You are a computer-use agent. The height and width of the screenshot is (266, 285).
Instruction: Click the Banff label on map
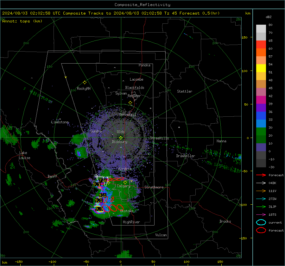point(52,176)
